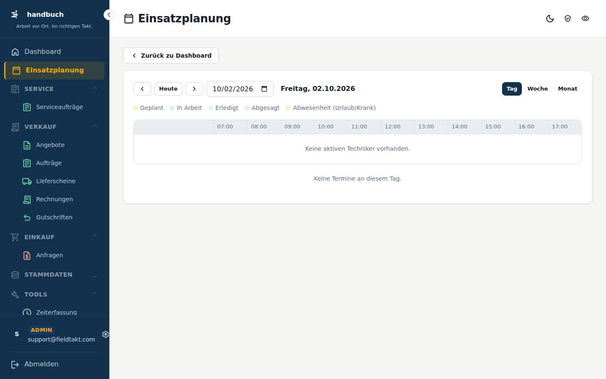Image resolution: width=606 pixels, height=379 pixels.
Task: Collapse the TOOLS section
Action: [x=55, y=294]
